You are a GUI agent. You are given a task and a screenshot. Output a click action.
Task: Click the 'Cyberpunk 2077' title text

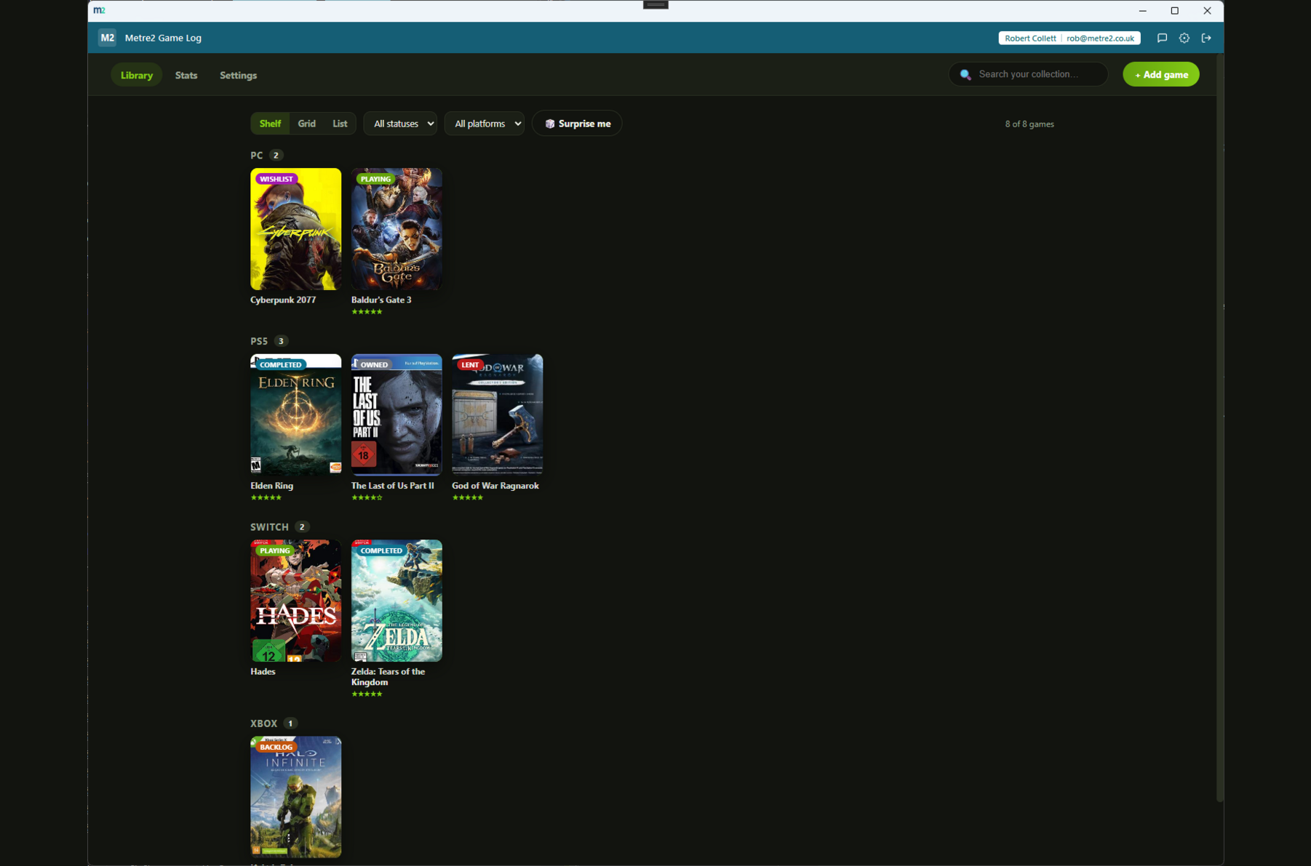tap(283, 300)
